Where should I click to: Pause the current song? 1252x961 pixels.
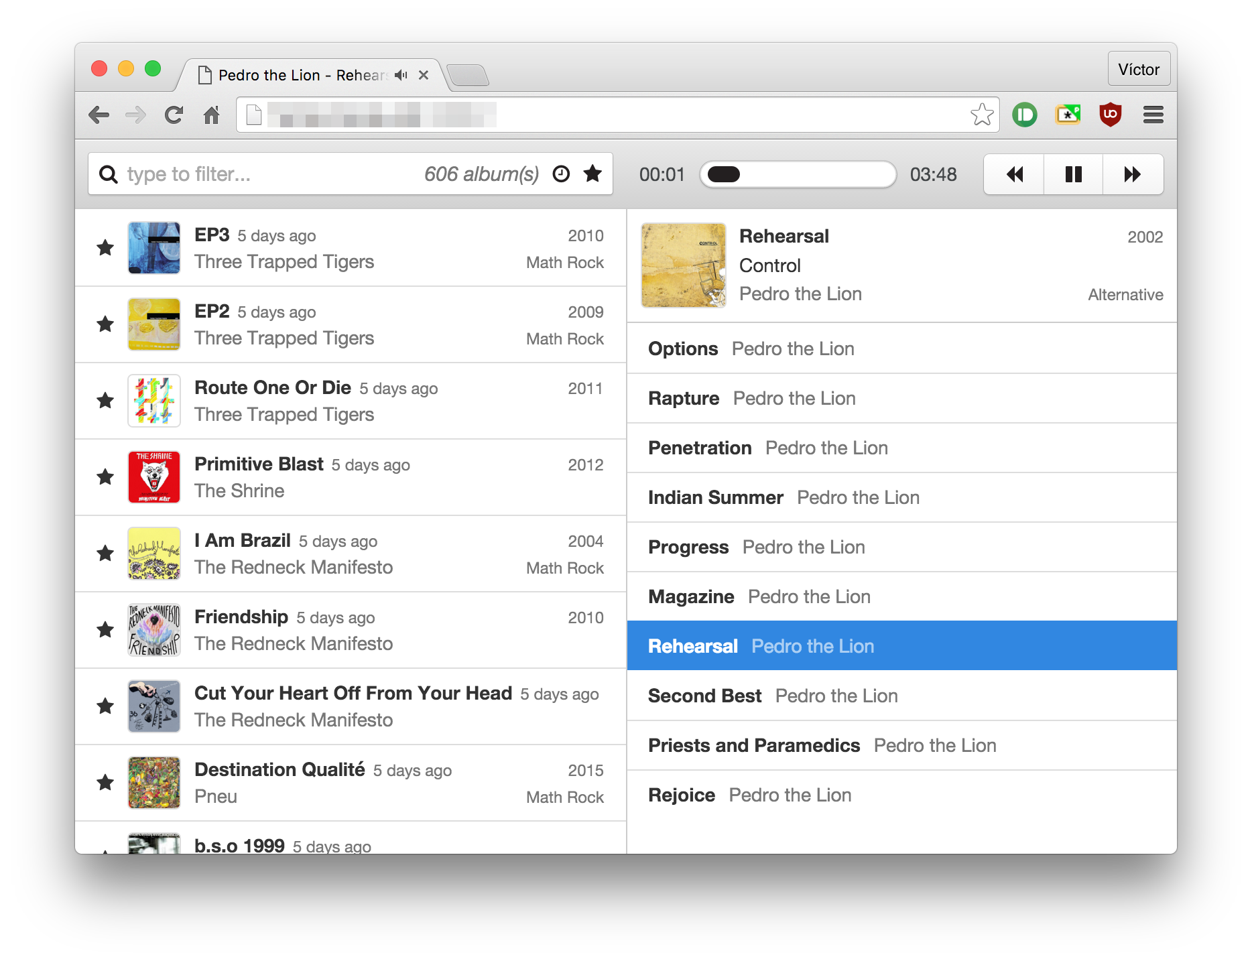(1073, 174)
